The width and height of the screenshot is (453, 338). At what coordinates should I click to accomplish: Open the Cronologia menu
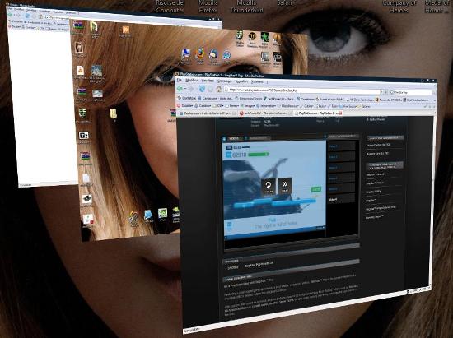tap(225, 81)
